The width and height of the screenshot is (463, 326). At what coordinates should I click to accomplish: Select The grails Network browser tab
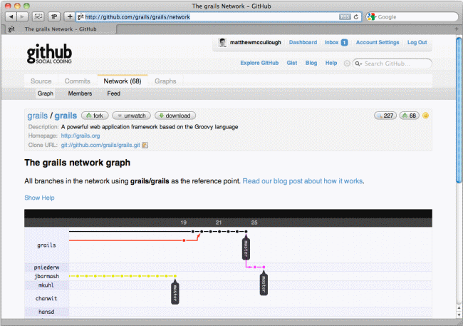[60, 29]
